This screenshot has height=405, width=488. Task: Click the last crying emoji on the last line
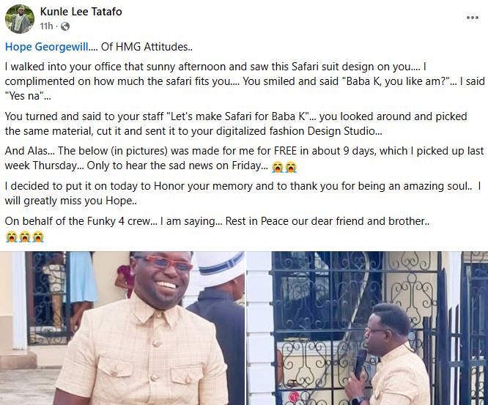(x=37, y=237)
